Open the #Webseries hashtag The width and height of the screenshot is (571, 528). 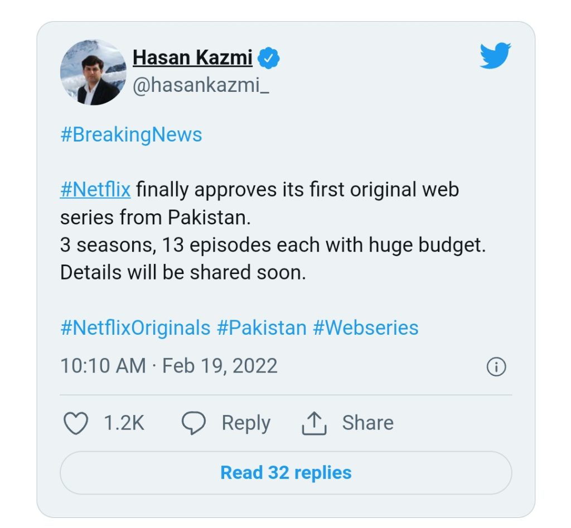(x=365, y=327)
